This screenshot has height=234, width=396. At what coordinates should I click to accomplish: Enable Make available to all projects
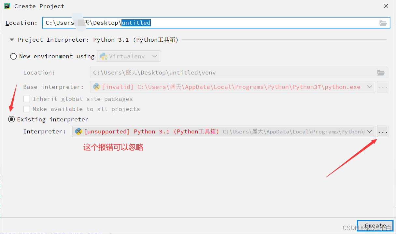click(x=27, y=109)
